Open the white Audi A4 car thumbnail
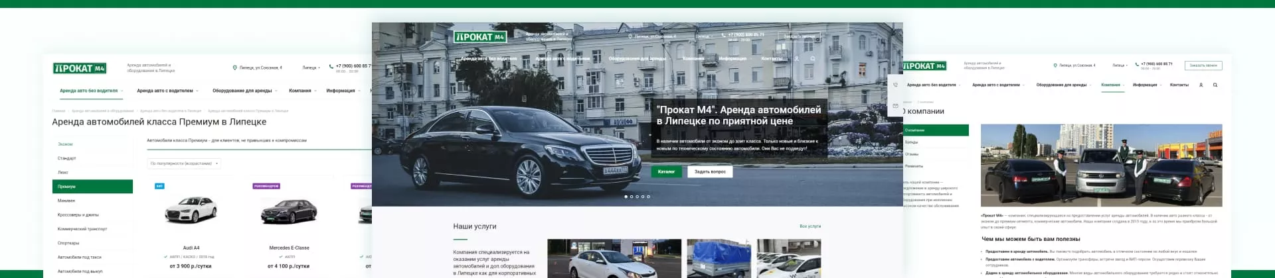The image size is (1275, 278). coord(191,210)
